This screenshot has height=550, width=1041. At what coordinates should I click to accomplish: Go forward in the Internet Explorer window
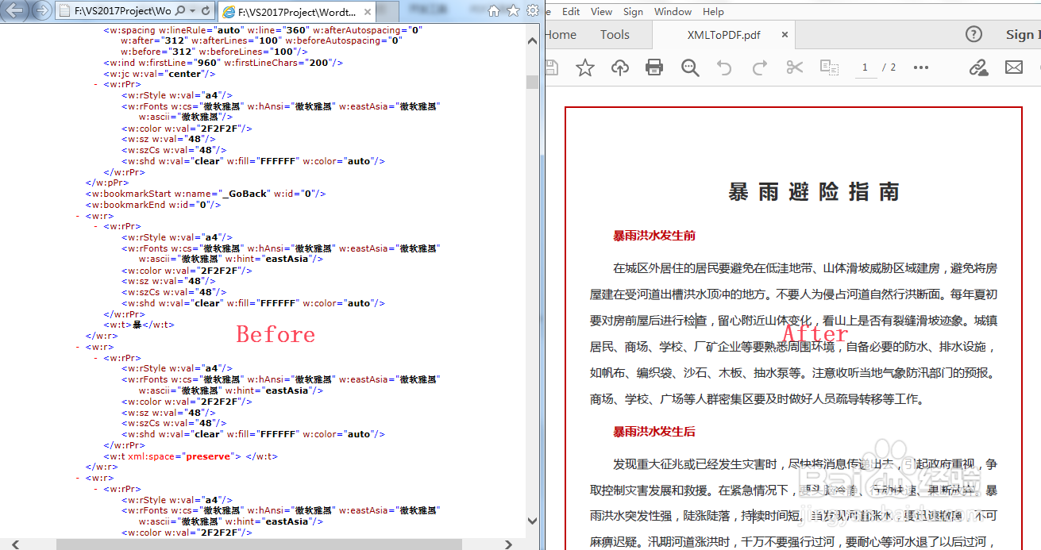coord(42,10)
